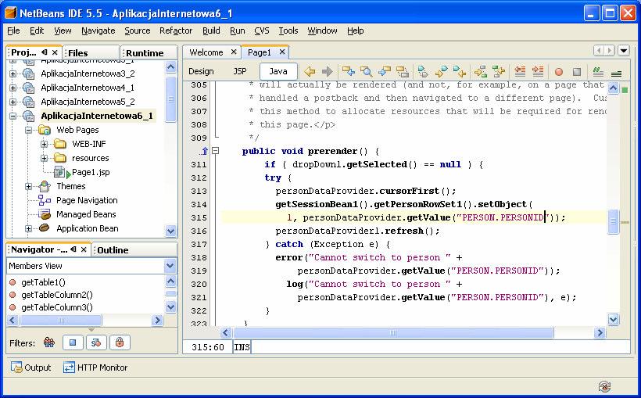Switch editor to Design view
Image resolution: width=641 pixels, height=398 pixels.
coord(201,71)
